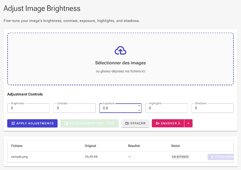Screen dimensions: 241x170
Task: Click the send arrow icon on Envoyer à
Action: [x=158, y=123]
